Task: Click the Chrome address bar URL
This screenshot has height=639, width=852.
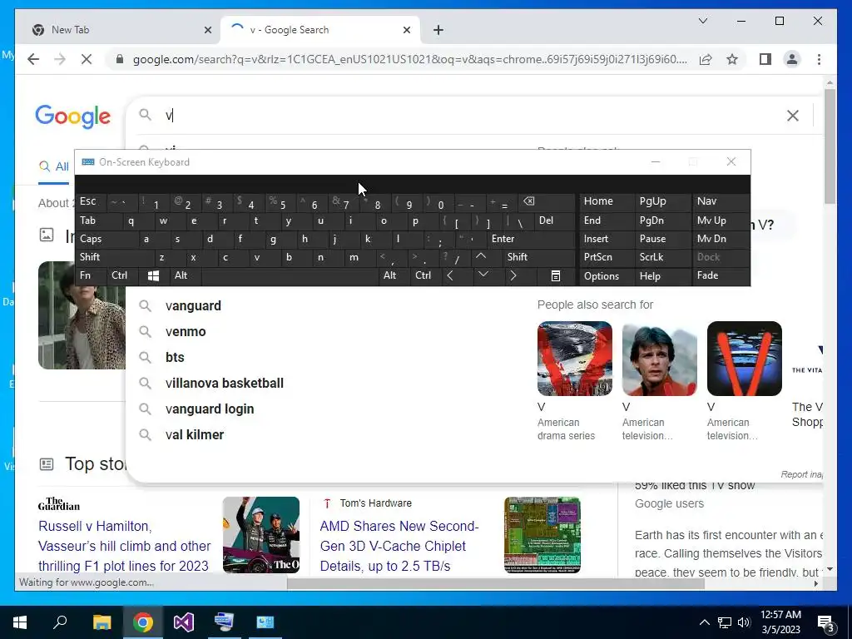Action: [x=409, y=59]
